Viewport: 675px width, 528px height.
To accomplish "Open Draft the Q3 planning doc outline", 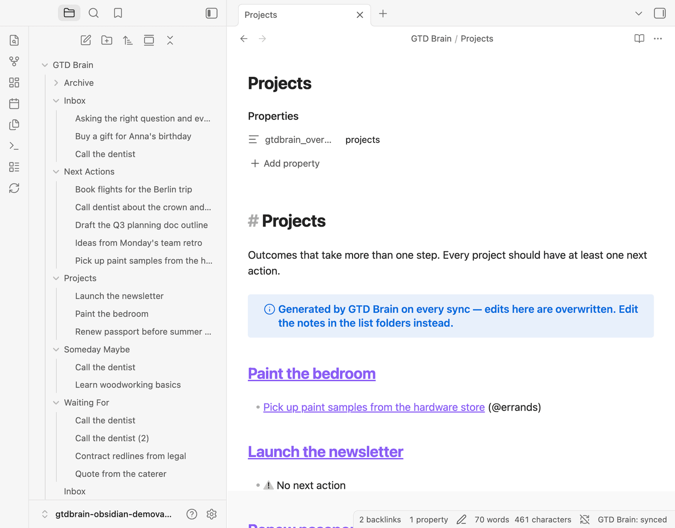I will (141, 225).
